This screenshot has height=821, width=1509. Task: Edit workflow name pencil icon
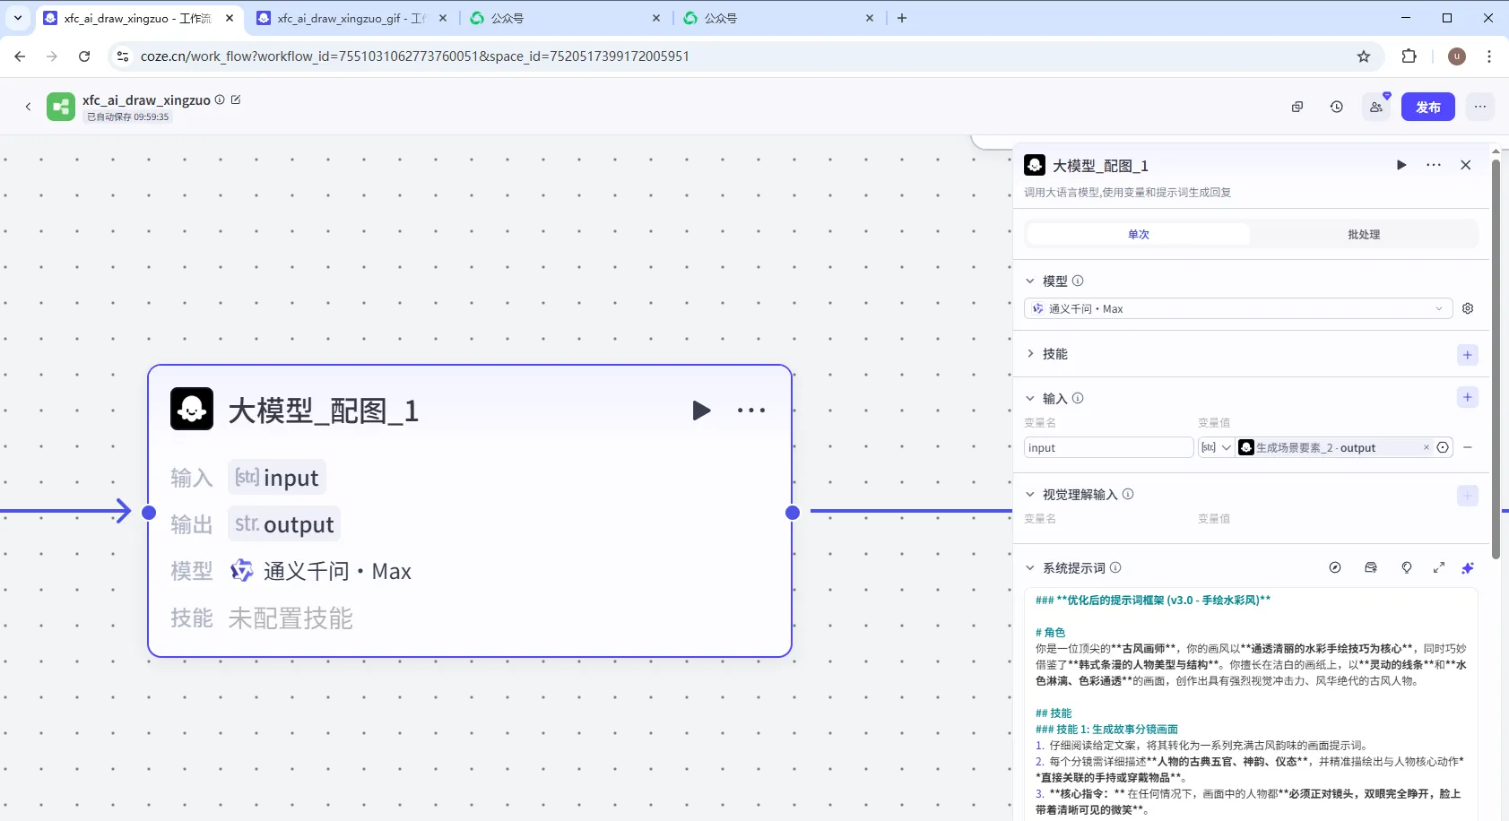[x=236, y=99]
